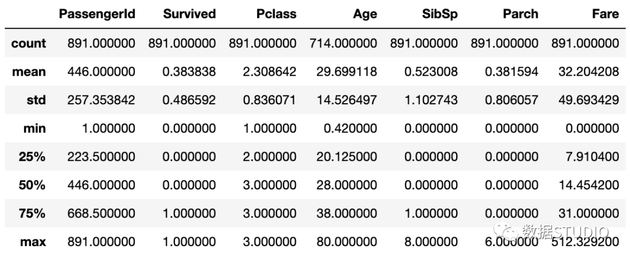Select the std row label
630x260 pixels.
36,100
